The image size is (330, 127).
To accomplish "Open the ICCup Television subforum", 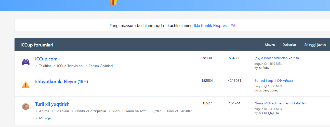I will coord(70,66).
